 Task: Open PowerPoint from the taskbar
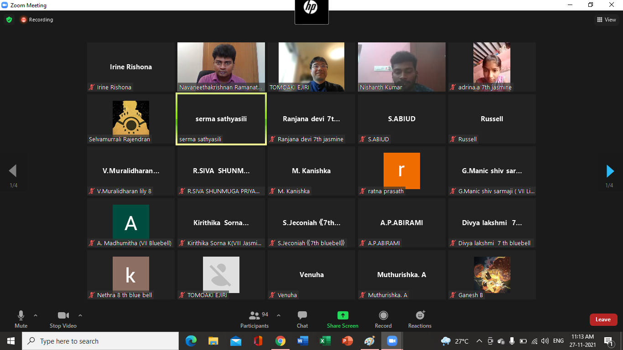pyautogui.click(x=348, y=341)
